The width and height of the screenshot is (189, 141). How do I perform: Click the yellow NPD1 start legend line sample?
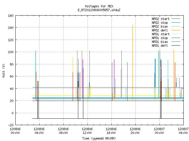176,34
